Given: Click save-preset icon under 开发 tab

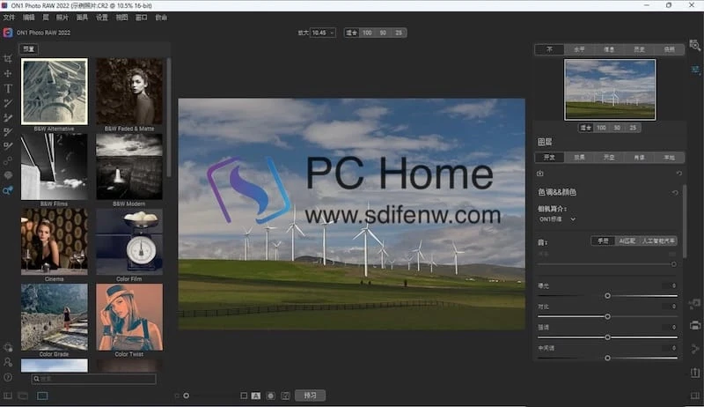Looking at the screenshot, I should click(540, 174).
